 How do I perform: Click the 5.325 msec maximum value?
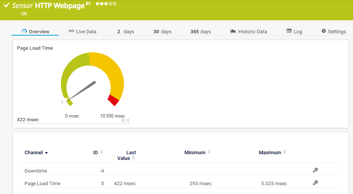274,183
